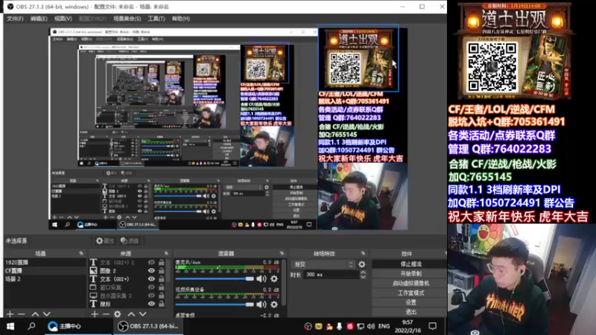Hide the 鼠标 source

[151, 304]
